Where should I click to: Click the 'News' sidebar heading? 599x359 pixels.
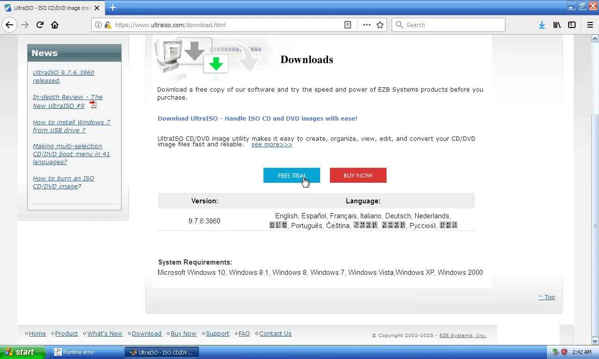(x=44, y=53)
